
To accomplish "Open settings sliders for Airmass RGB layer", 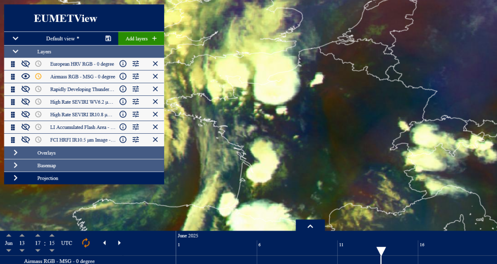I will click(136, 77).
